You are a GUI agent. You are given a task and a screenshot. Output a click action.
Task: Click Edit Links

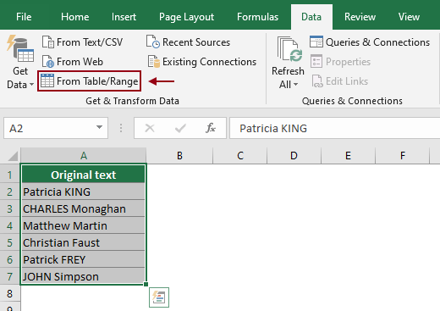pyautogui.click(x=340, y=81)
